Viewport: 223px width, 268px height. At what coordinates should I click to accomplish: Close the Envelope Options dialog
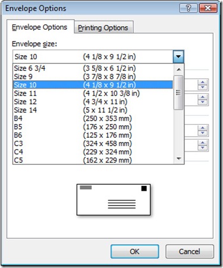208,8
